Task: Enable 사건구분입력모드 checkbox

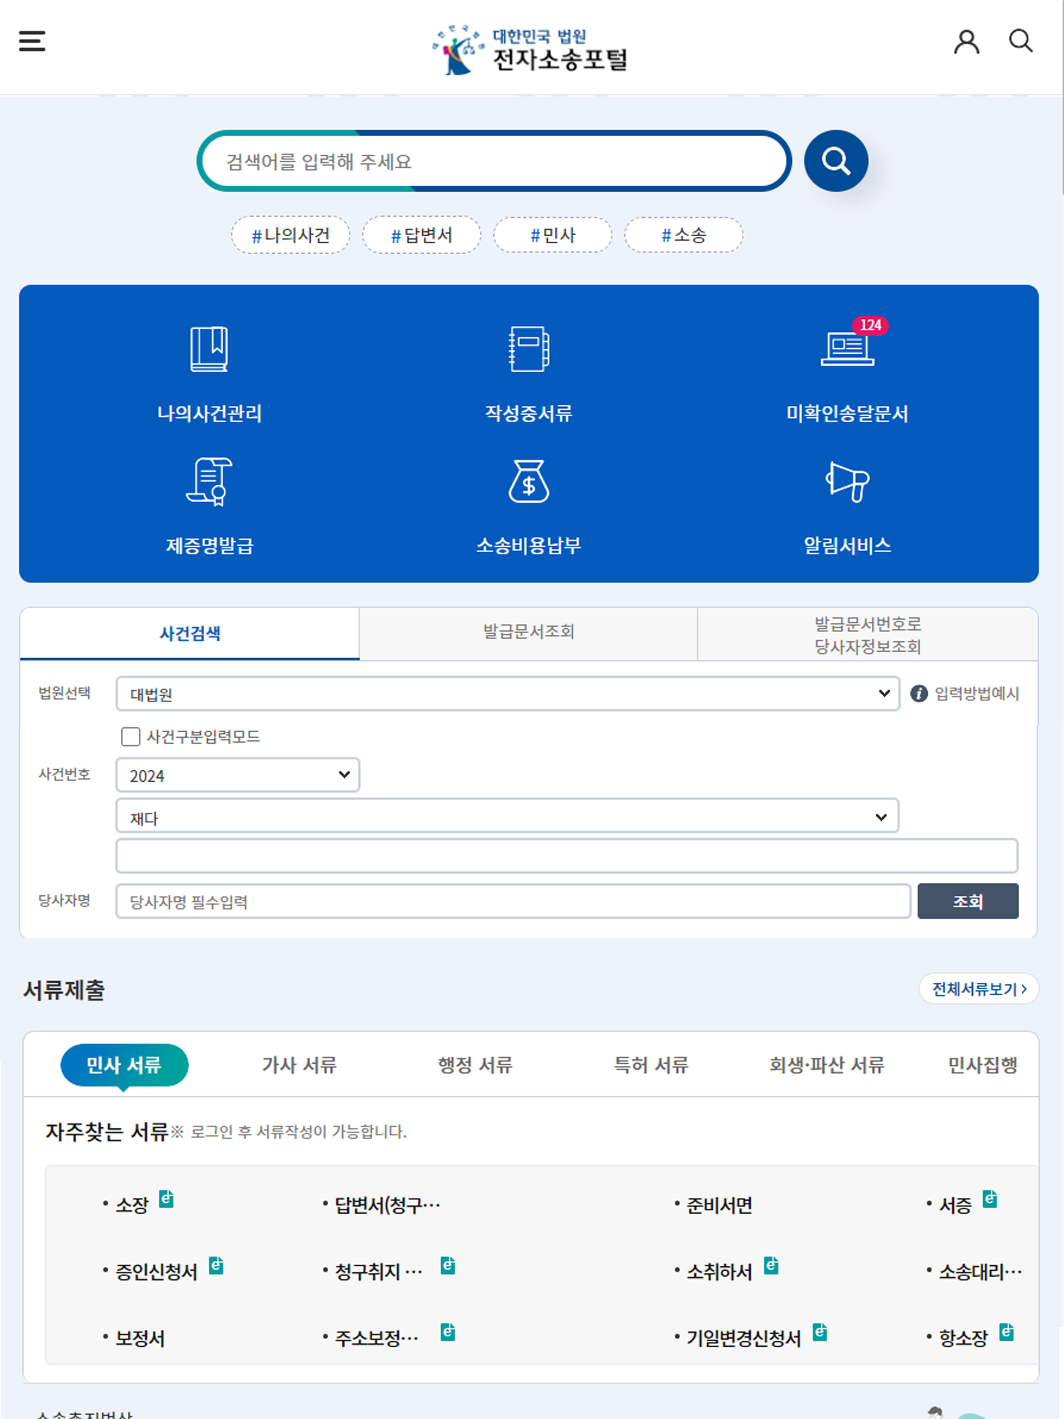Action: [x=130, y=738]
